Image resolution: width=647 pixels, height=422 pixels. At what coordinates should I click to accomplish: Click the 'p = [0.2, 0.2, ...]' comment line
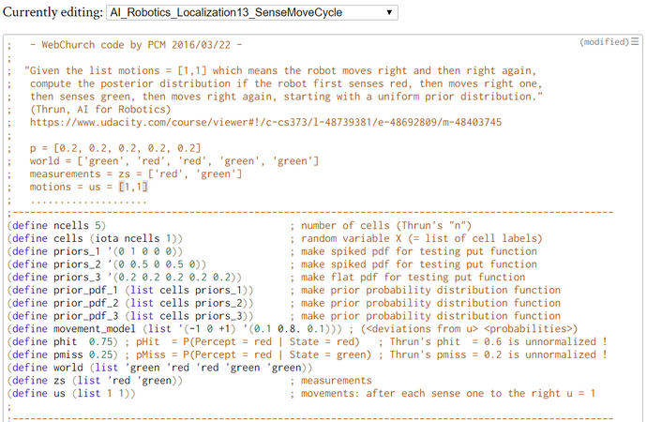click(115, 148)
